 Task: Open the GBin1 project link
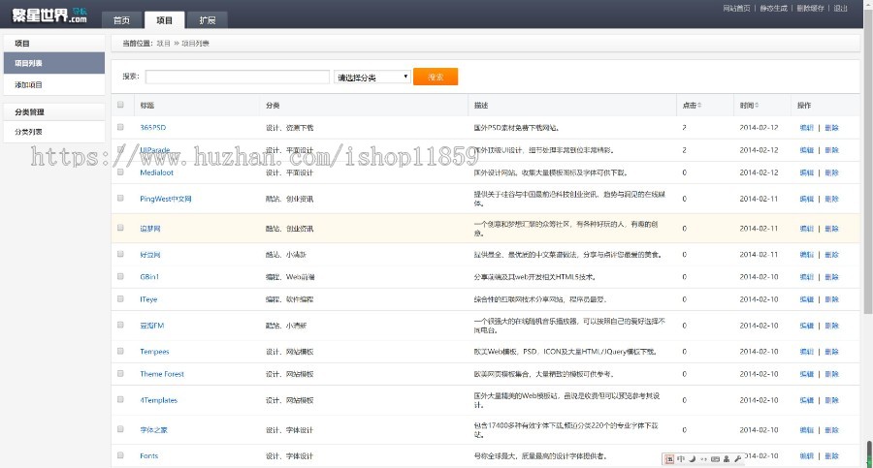[149, 276]
